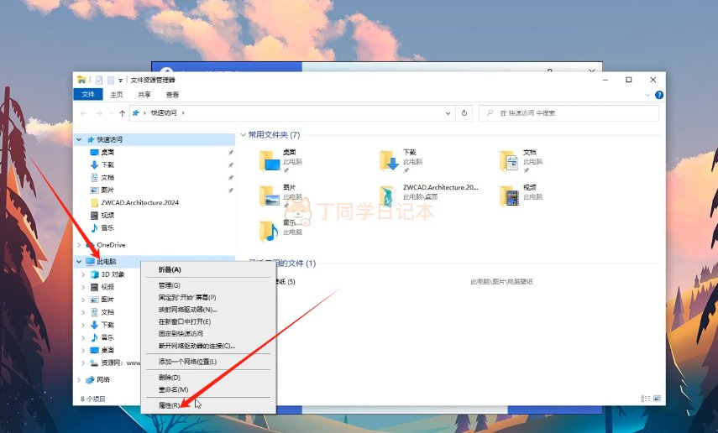This screenshot has width=718, height=433.
Task: Open the address bar history dropdown
Action: click(448, 113)
